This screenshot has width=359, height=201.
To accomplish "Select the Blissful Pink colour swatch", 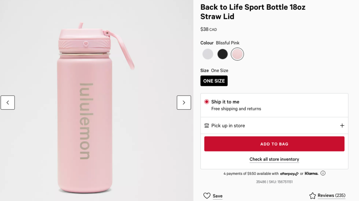I will click(x=237, y=54).
